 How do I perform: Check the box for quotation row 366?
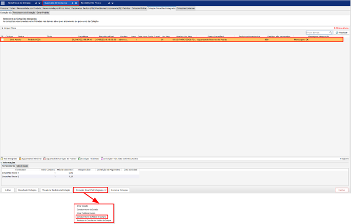[3, 39]
